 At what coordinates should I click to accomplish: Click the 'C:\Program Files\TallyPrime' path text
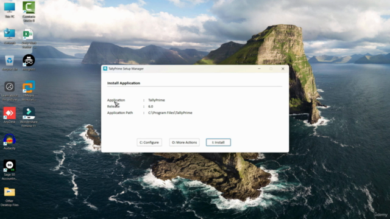[x=170, y=113]
